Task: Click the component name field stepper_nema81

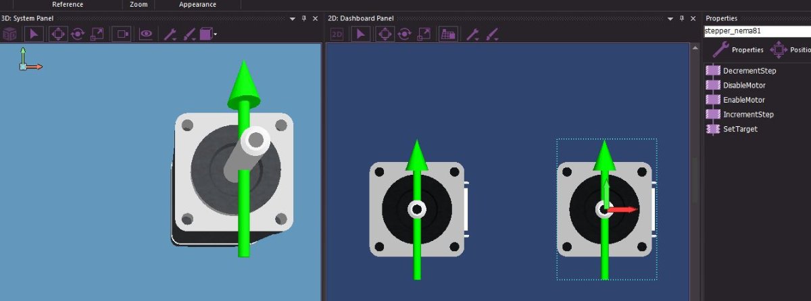Action: click(x=757, y=31)
